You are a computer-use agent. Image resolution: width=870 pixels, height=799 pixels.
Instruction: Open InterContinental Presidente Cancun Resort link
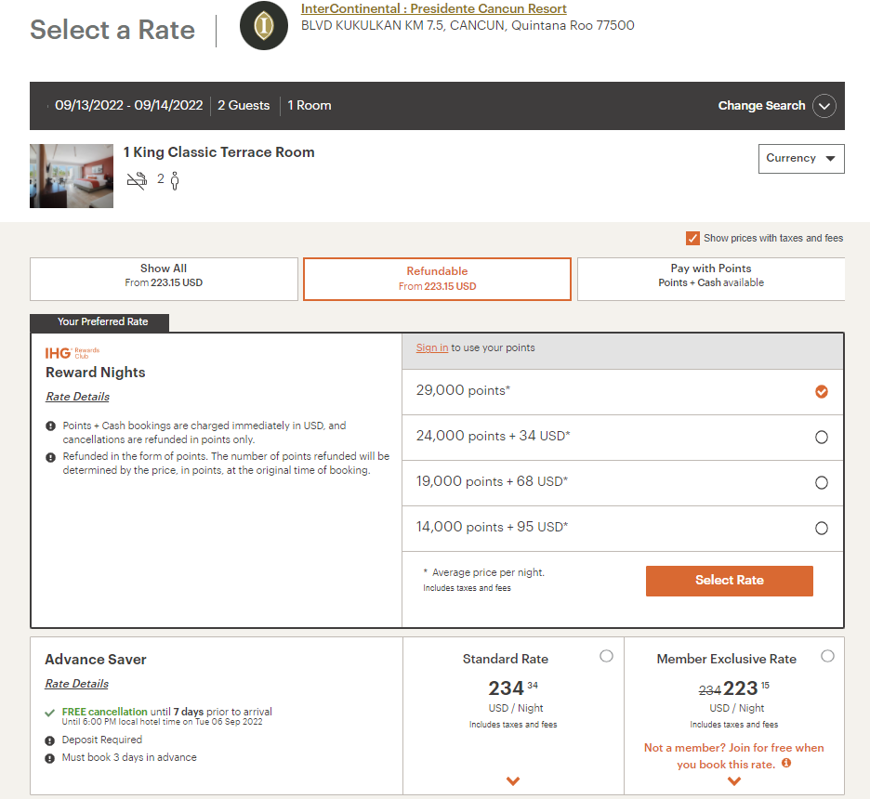pos(433,9)
